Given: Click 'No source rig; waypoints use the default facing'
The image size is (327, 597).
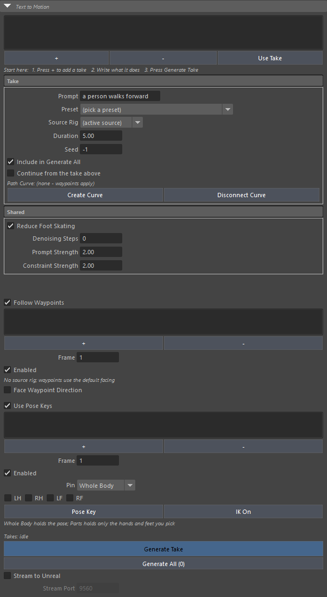Looking at the screenshot, I should pos(59,380).
